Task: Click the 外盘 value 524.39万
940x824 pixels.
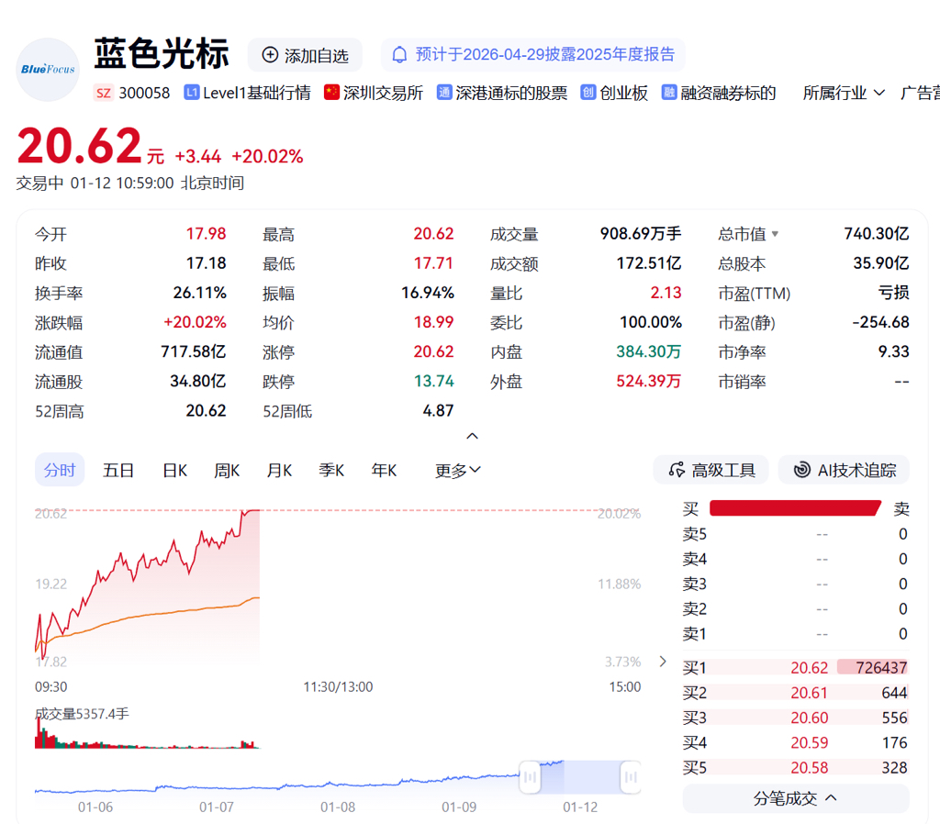Action: coord(649,381)
